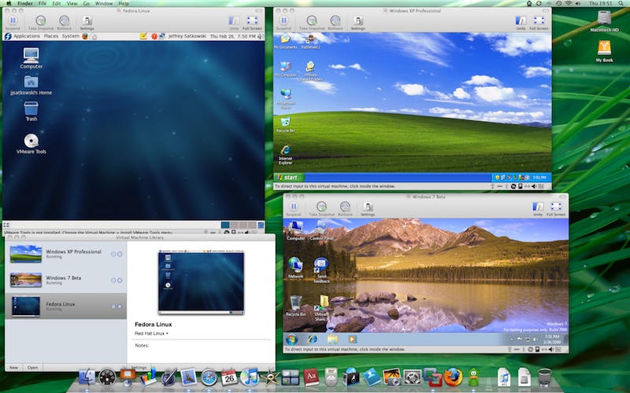Toggle Unity mode in the Windows XP Professional window
This screenshot has width=630, height=393.
[521, 23]
